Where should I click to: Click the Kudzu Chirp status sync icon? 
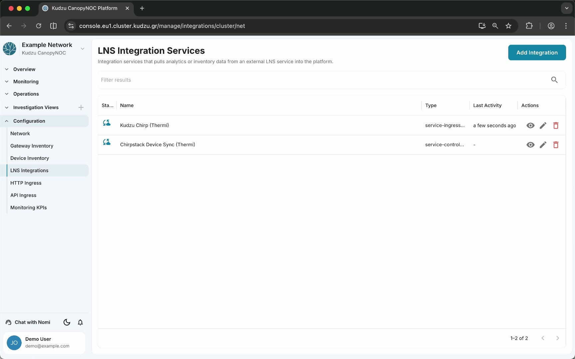106,123
